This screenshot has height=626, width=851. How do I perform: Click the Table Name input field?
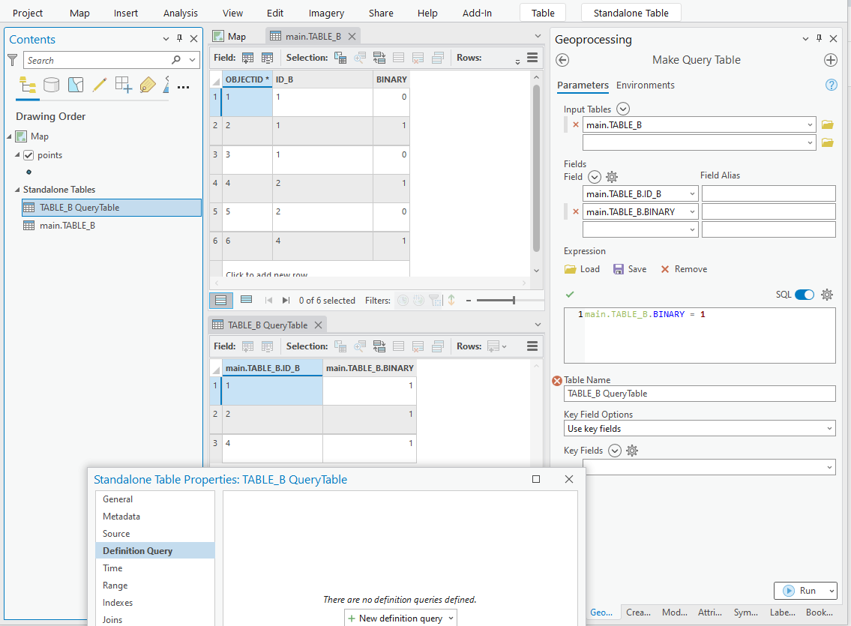700,393
